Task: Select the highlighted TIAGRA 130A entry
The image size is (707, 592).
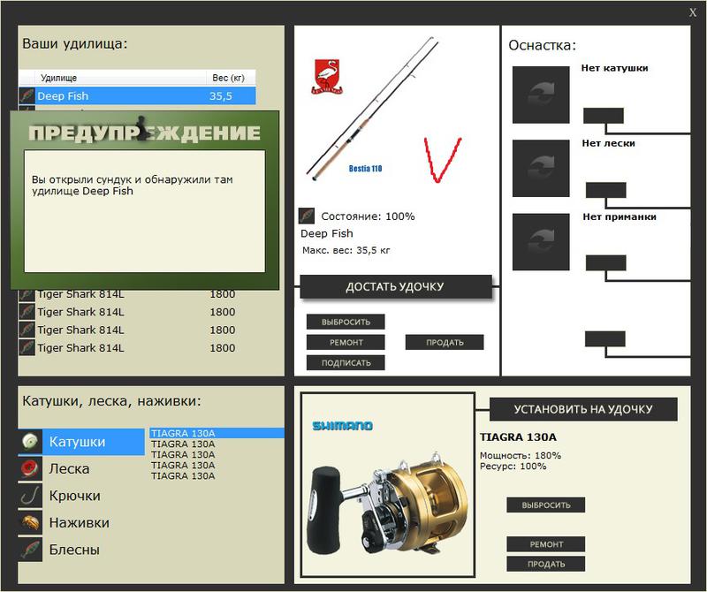Action: click(x=217, y=433)
